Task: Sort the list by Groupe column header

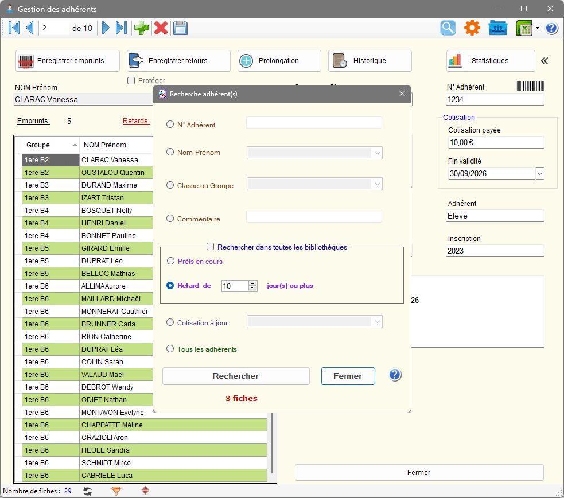Action: click(x=50, y=145)
